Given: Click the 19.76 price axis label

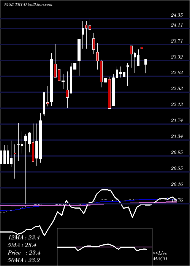Looking at the screenshot, I should pyautogui.click(x=177, y=200).
